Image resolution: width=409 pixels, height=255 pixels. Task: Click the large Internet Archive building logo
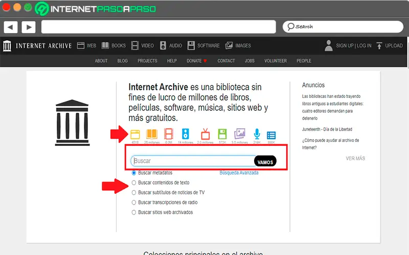click(72, 122)
